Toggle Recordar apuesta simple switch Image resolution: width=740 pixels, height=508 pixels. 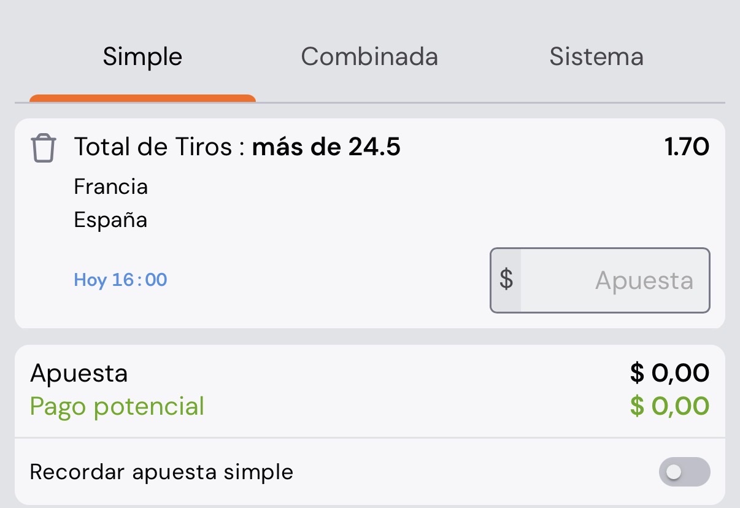(x=684, y=472)
